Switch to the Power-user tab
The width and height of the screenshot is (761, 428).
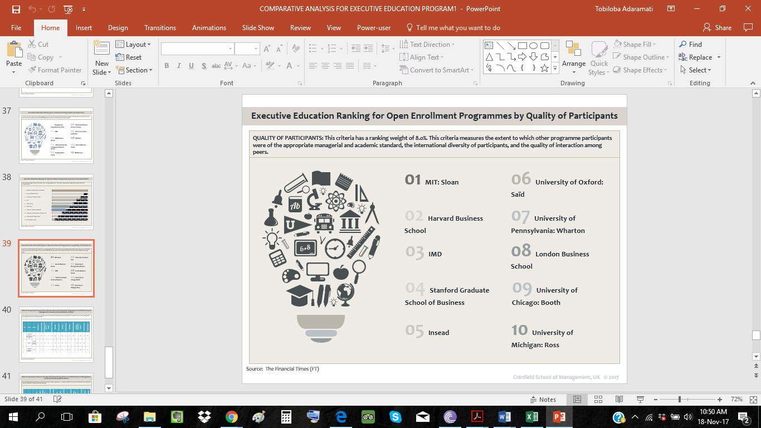coord(374,27)
